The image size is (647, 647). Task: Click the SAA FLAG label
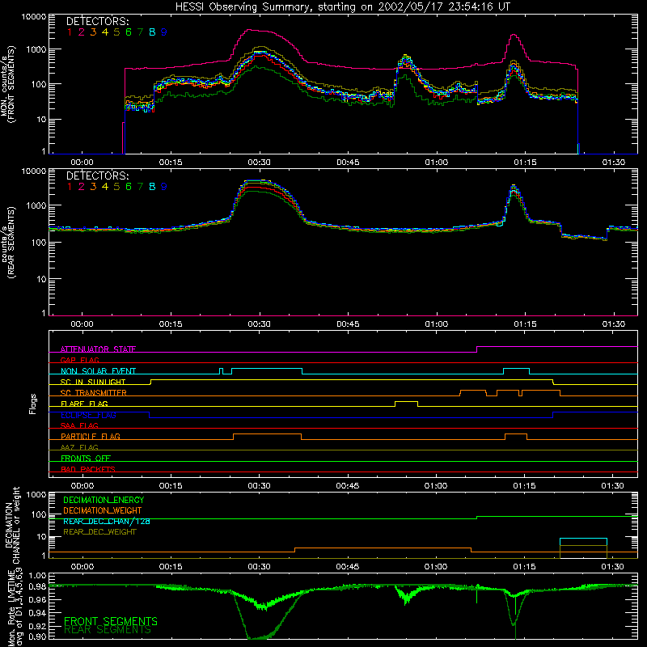[79, 425]
